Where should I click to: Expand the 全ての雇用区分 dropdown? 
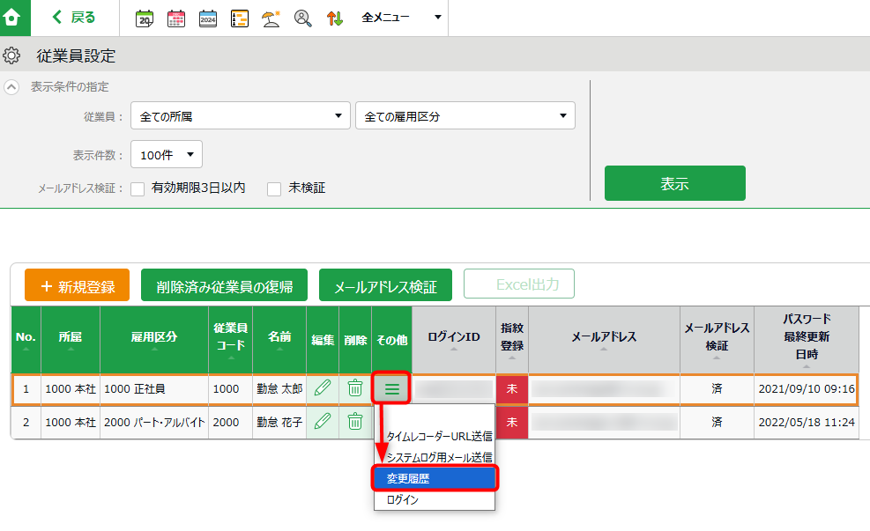tap(465, 115)
